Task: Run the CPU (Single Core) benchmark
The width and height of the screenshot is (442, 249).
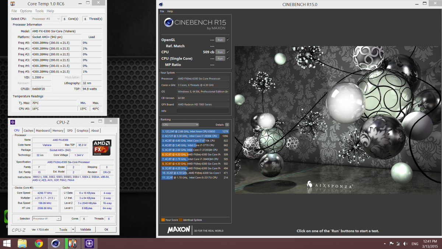Action: pyautogui.click(x=220, y=58)
